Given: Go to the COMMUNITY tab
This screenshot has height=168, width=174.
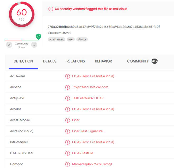Looking at the screenshot, I should (x=138, y=61).
